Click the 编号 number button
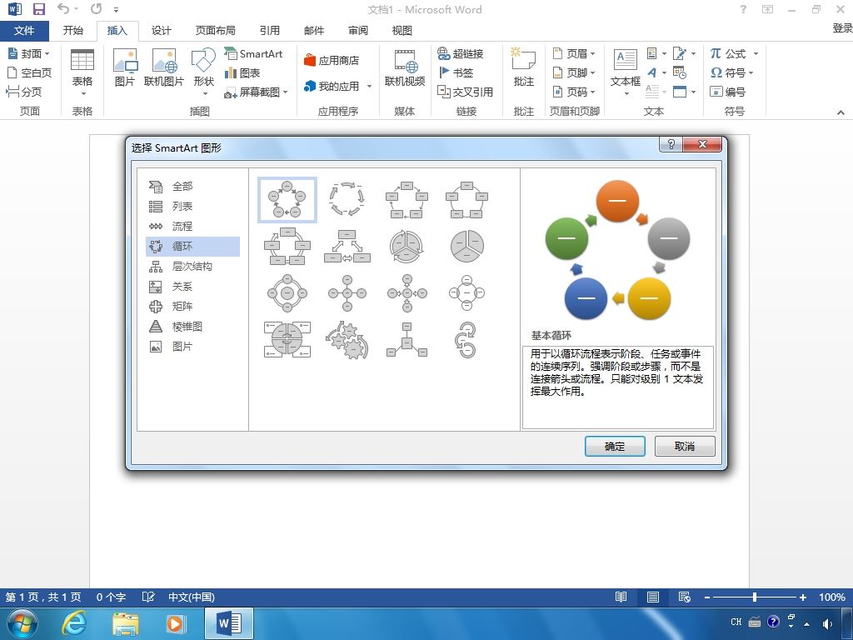This screenshot has height=640, width=853. pos(728,92)
